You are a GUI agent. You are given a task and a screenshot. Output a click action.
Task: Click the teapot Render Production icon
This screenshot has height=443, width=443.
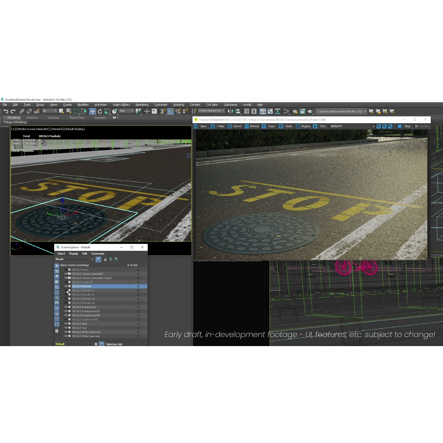pos(310,111)
